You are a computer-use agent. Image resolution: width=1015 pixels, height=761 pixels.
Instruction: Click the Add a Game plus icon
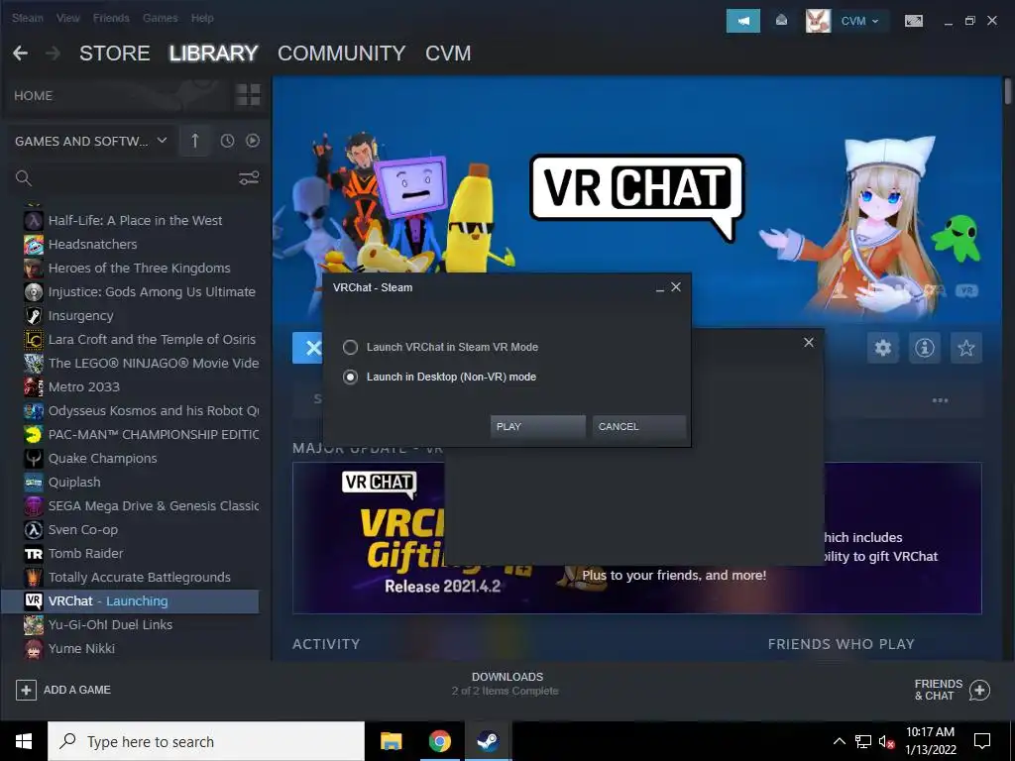pyautogui.click(x=26, y=690)
